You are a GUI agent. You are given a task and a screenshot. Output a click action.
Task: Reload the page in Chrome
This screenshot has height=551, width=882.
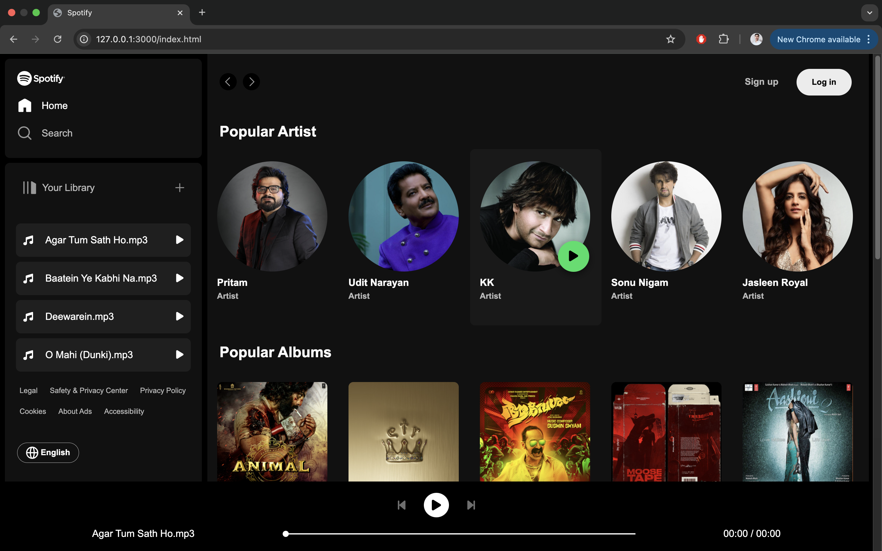58,39
